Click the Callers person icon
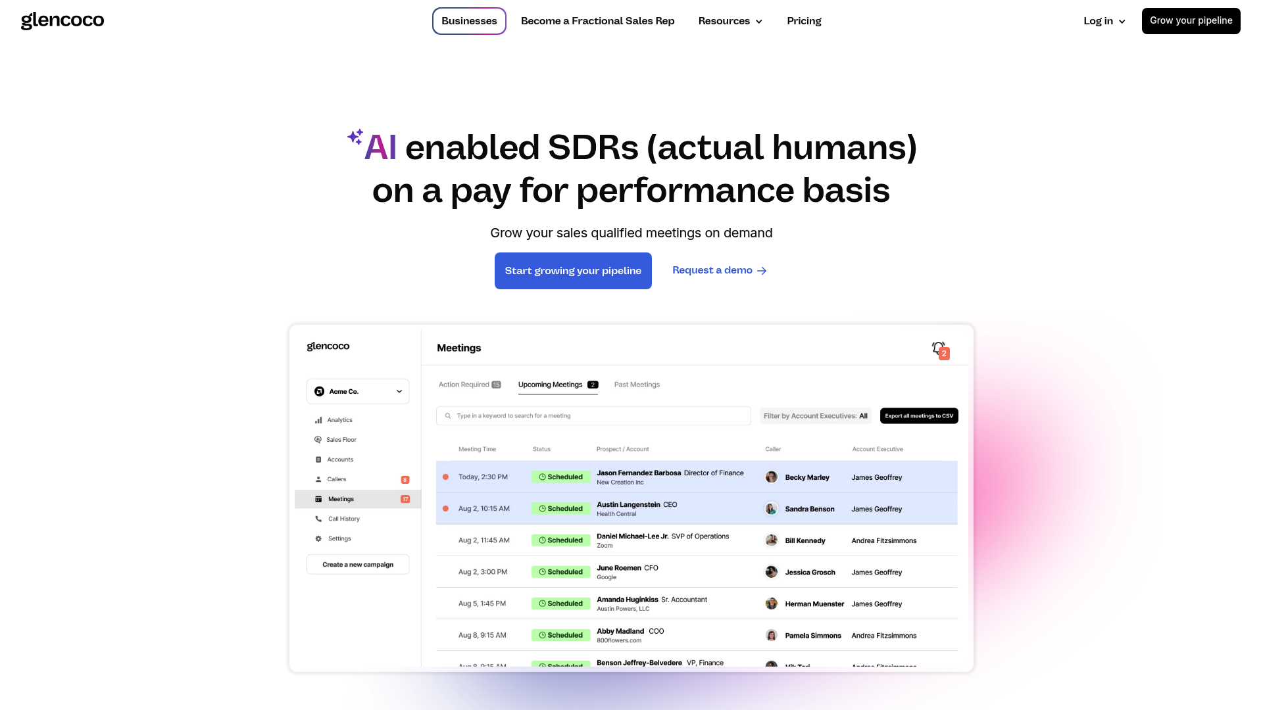The height and width of the screenshot is (710, 1263). 318,479
